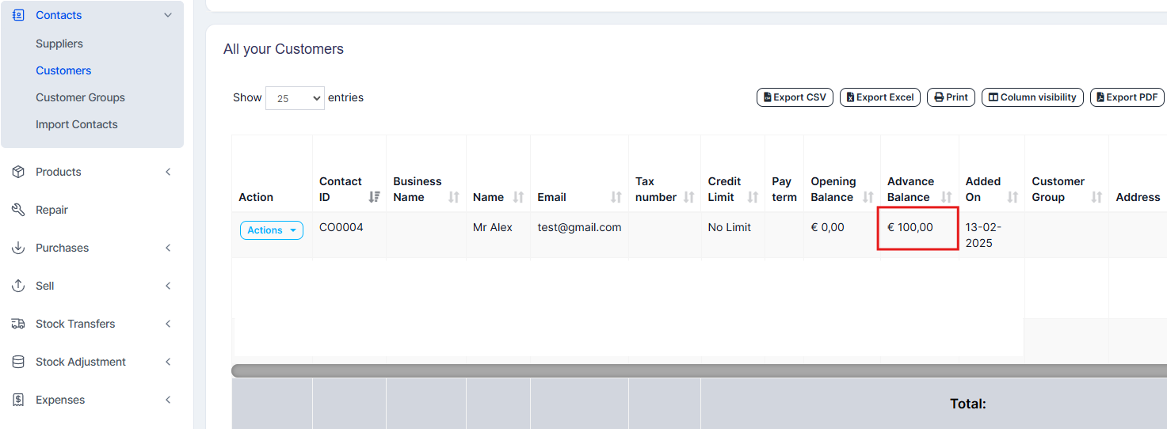Sort customers by Advance Balance arrows
Screen dimensions: 1167x429
(x=946, y=197)
